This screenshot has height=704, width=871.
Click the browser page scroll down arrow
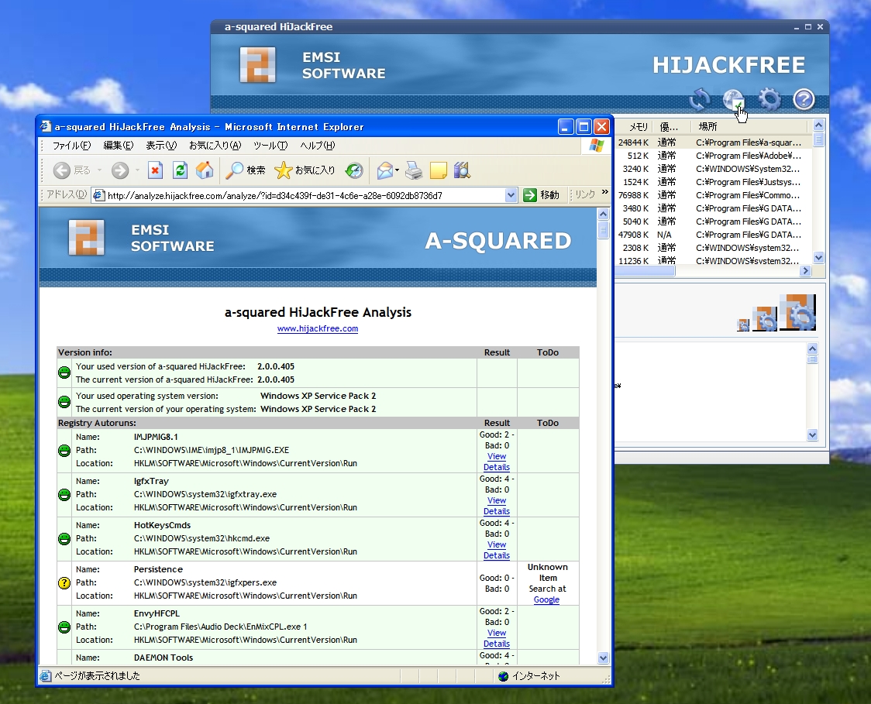coord(604,658)
